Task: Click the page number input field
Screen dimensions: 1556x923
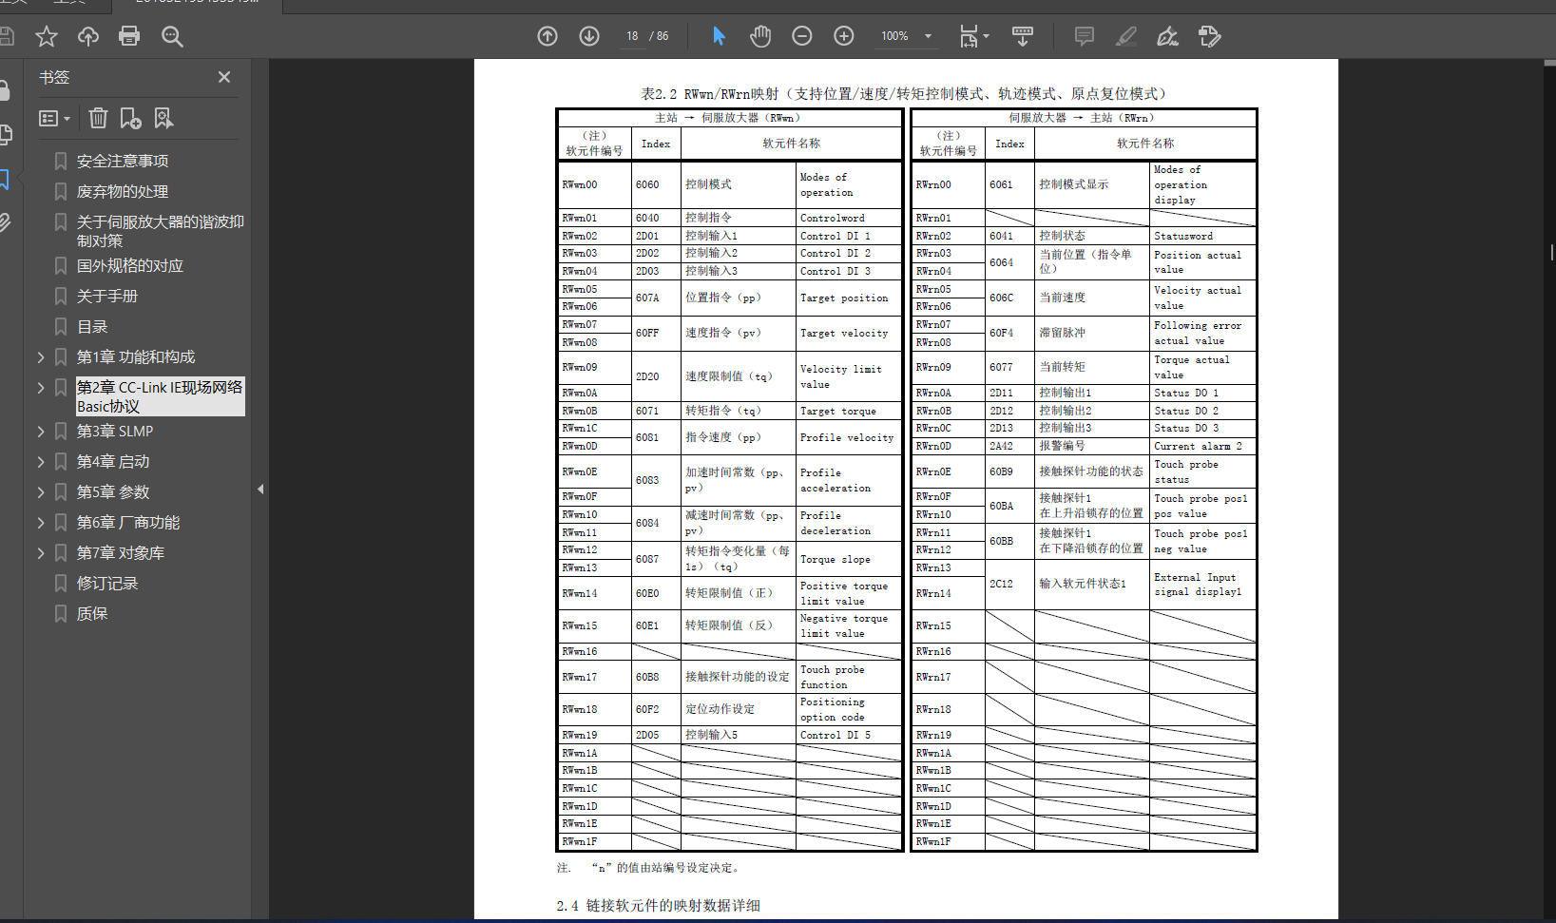Action: pyautogui.click(x=632, y=36)
